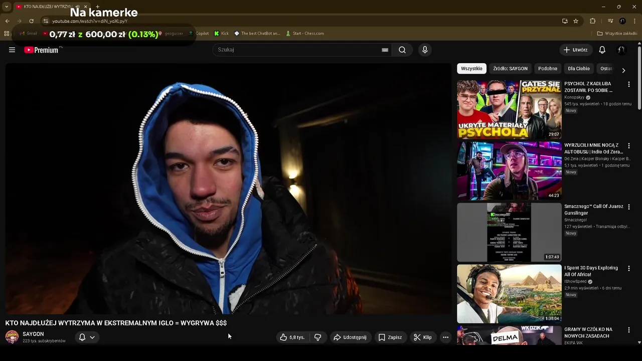
Task: Like the video with thumbs up button
Action: 292,337
